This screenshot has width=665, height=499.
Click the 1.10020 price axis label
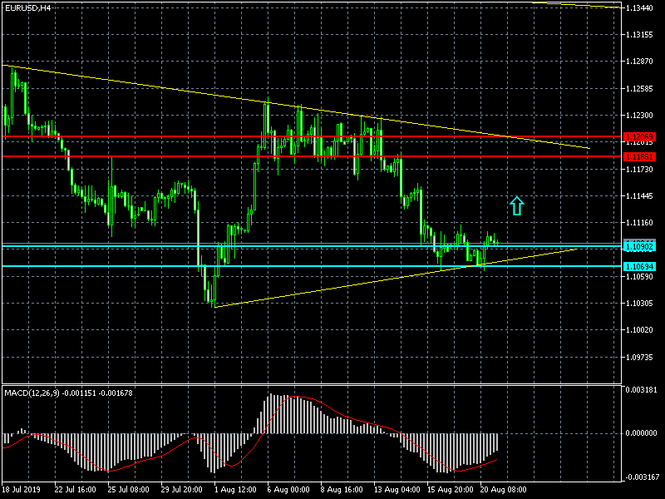pyautogui.click(x=639, y=330)
